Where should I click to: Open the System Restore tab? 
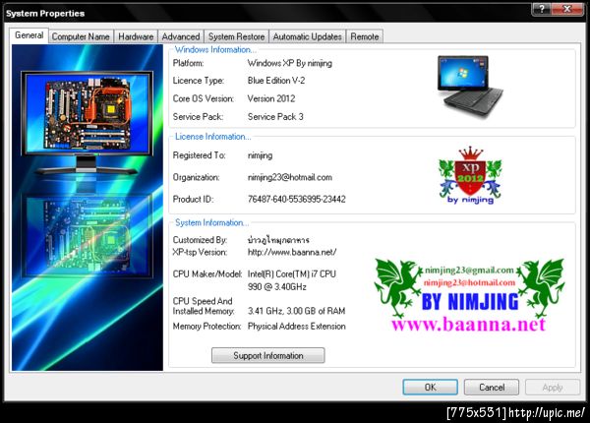(236, 36)
